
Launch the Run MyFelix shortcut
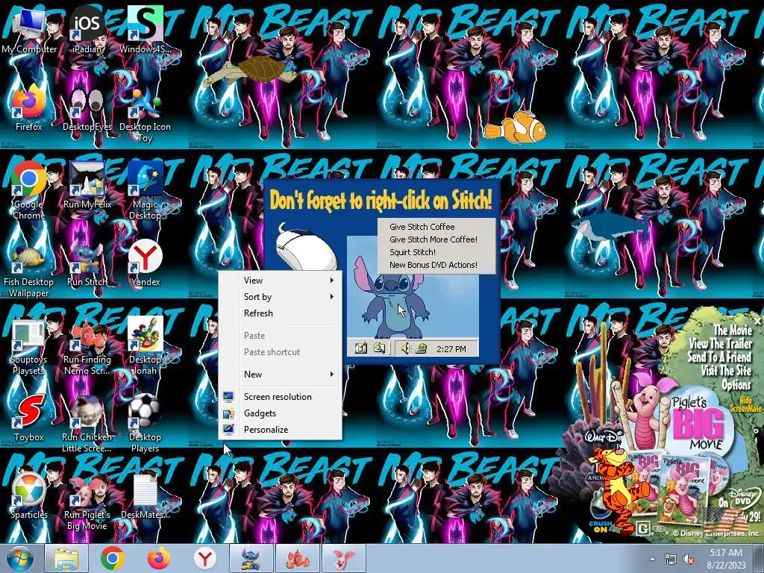(87, 185)
